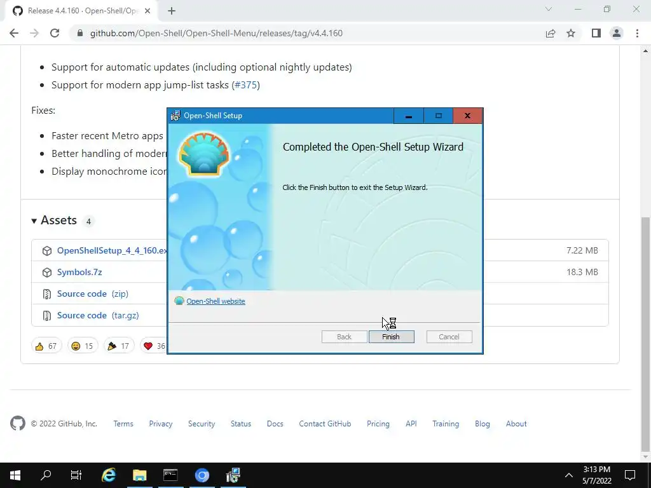Click the page vertical scrollbar thumb

point(645,334)
